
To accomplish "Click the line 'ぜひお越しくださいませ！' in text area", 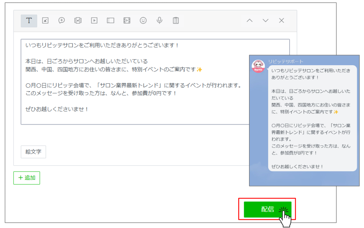I will coord(57,109).
